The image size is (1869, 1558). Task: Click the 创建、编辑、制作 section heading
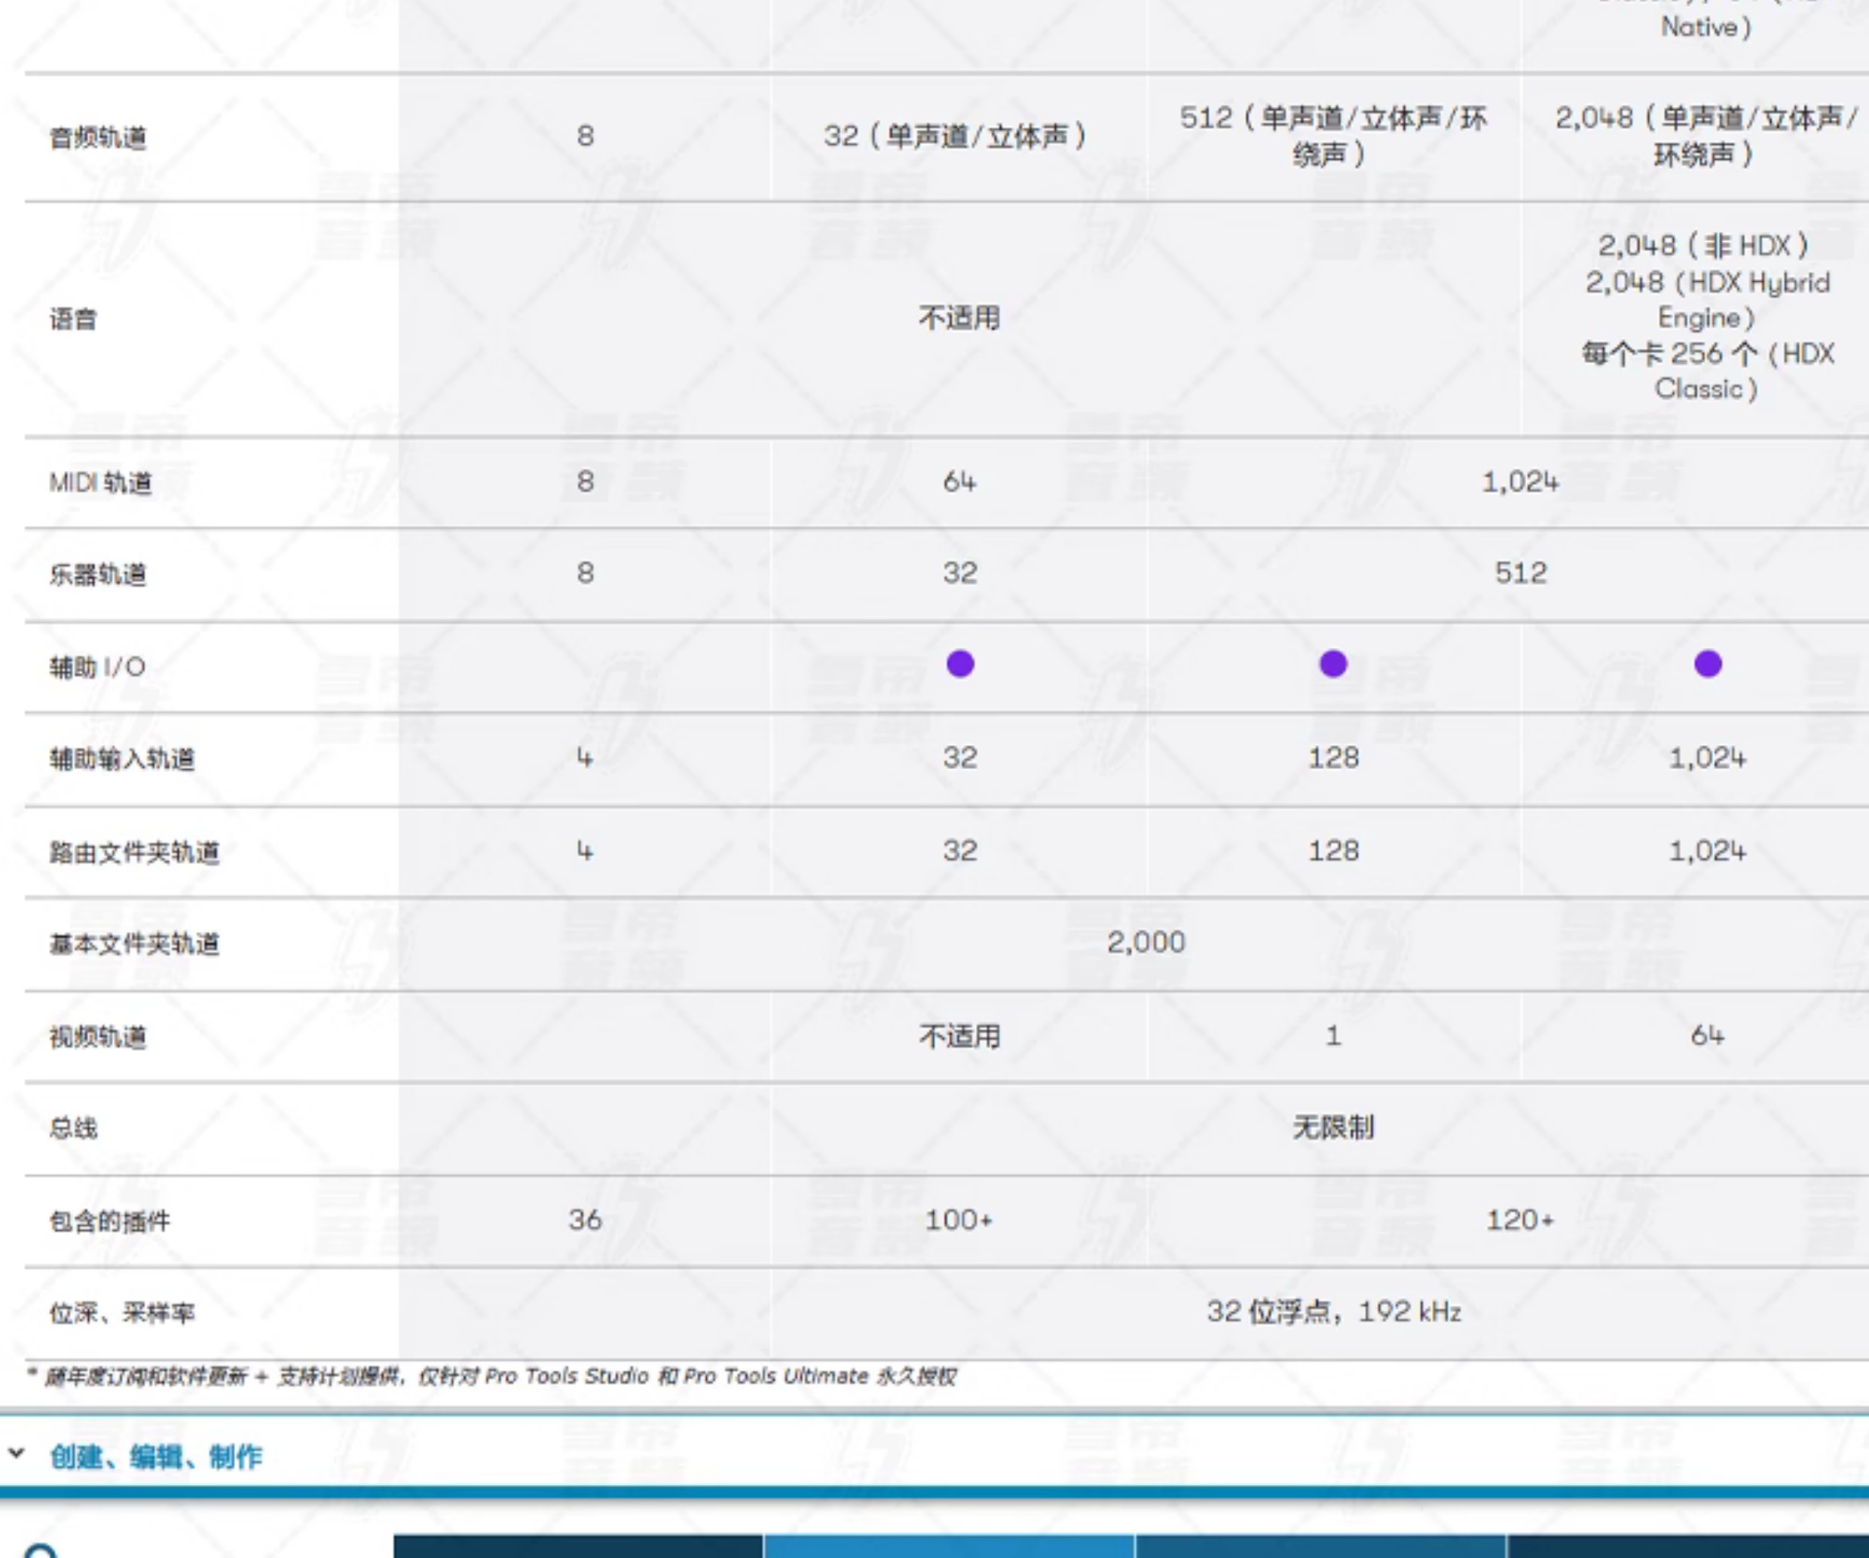(x=156, y=1456)
